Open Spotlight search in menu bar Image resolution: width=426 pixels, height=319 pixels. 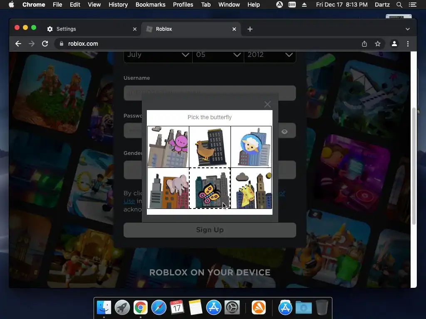399,5
